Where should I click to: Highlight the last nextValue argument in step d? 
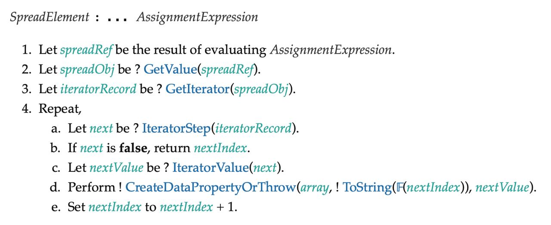pyautogui.click(x=500, y=187)
